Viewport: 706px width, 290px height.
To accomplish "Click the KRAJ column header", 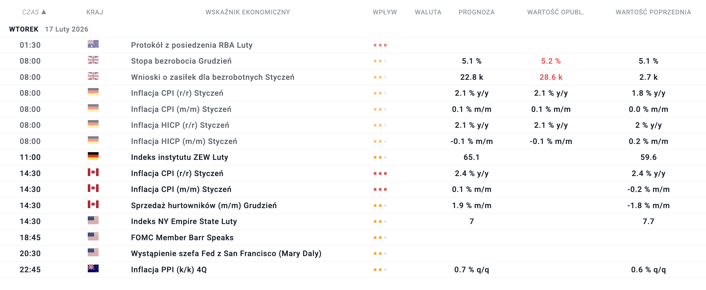I will coord(94,12).
